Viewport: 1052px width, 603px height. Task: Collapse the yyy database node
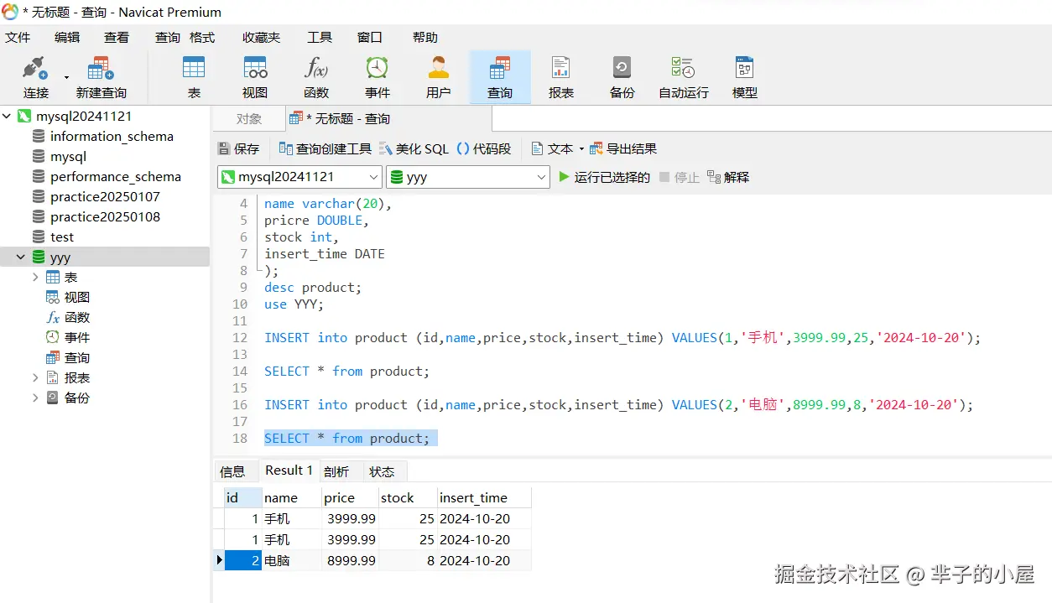[21, 257]
